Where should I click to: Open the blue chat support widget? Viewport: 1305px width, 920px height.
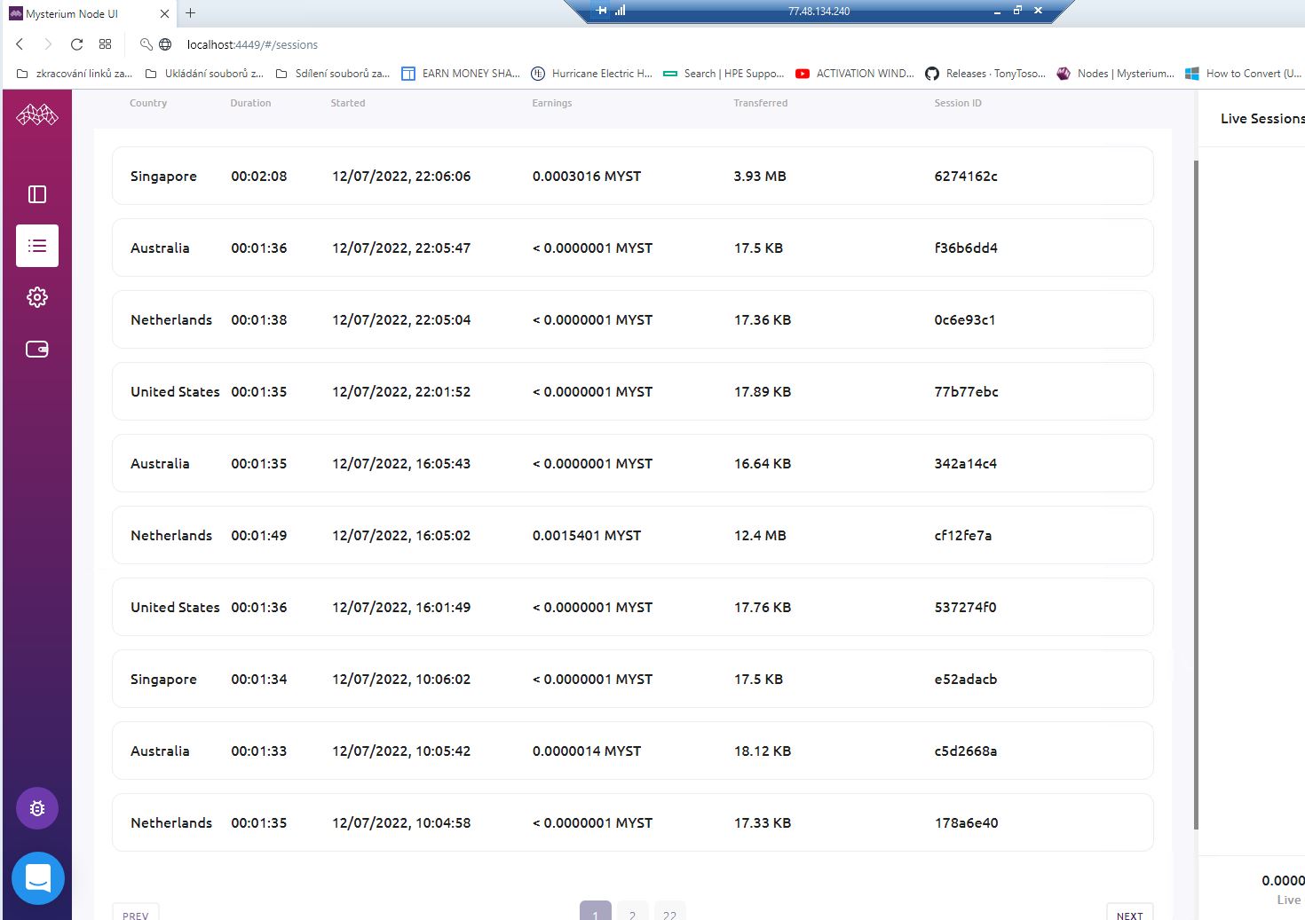click(x=38, y=878)
